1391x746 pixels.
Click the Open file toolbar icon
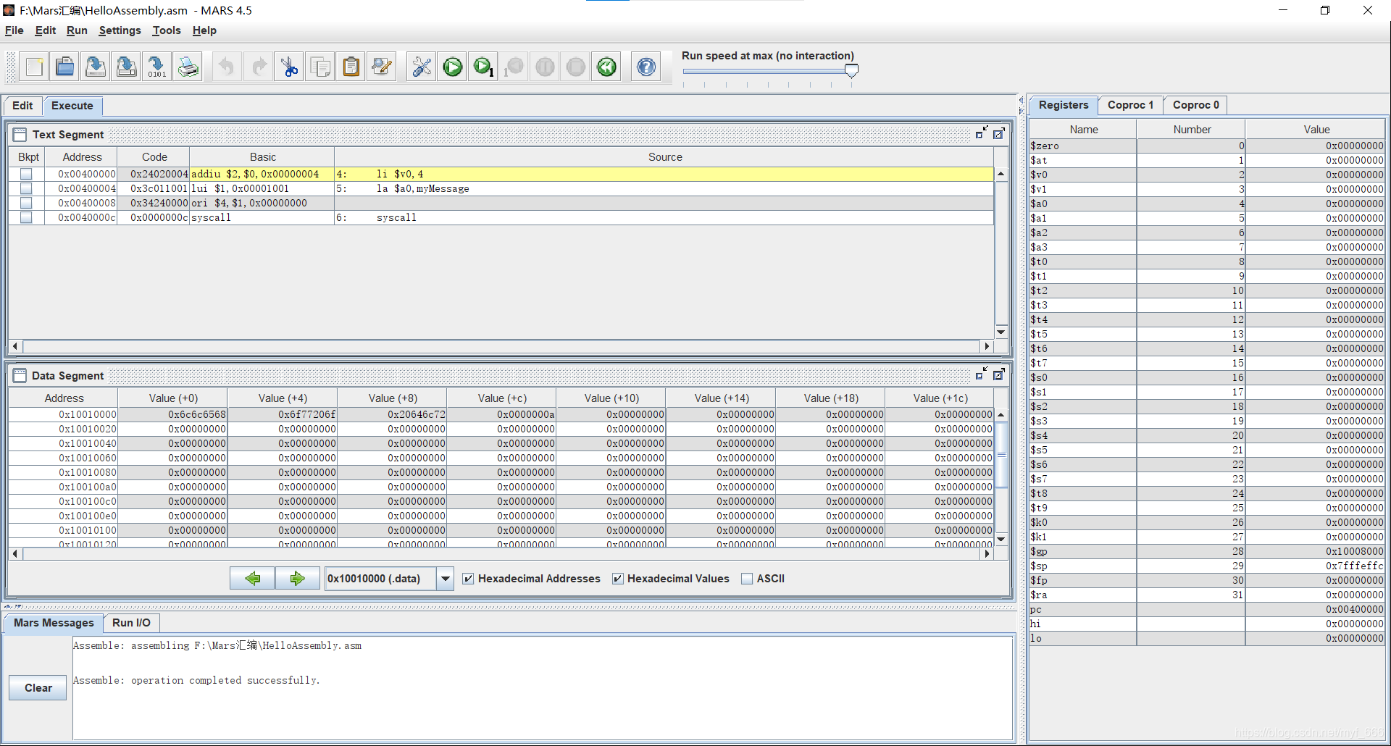click(x=64, y=67)
